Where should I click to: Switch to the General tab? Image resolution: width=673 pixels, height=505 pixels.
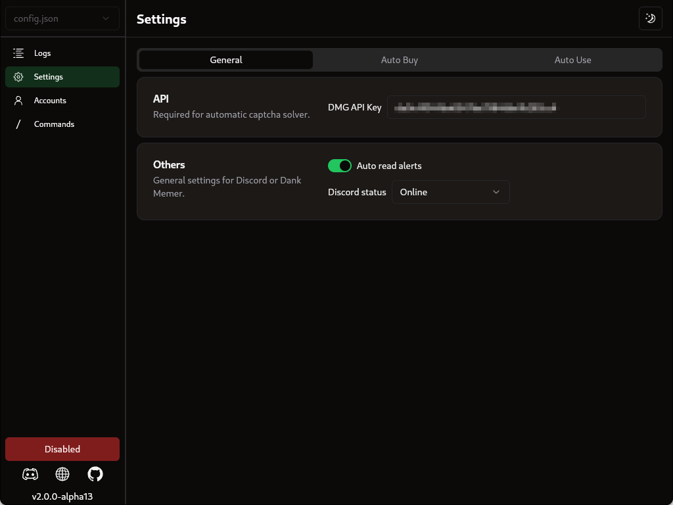[226, 60]
